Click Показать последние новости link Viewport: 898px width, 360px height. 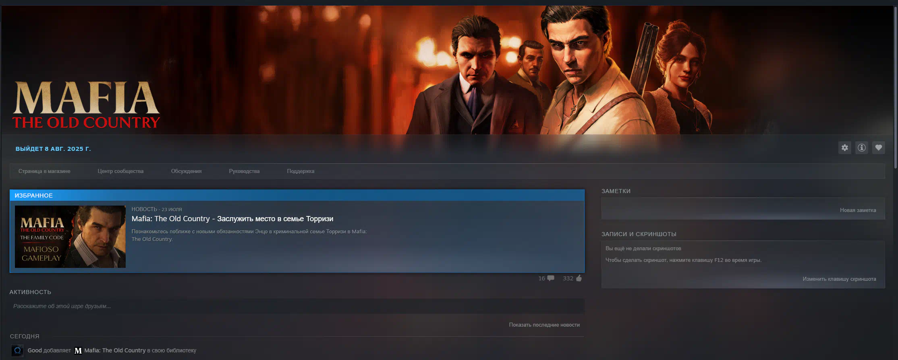tap(544, 325)
